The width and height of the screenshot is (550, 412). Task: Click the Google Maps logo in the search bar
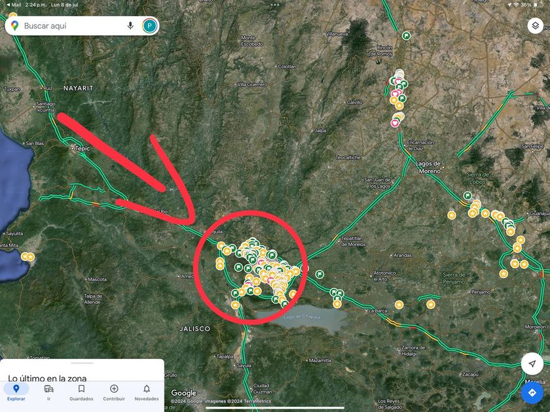[x=14, y=26]
